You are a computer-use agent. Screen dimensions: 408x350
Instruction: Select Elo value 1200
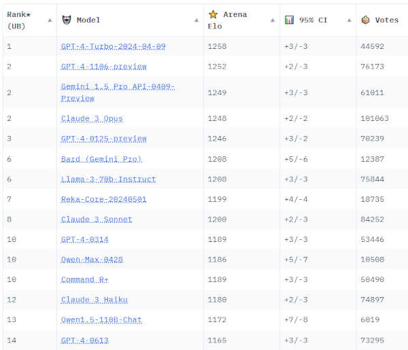[217, 220]
